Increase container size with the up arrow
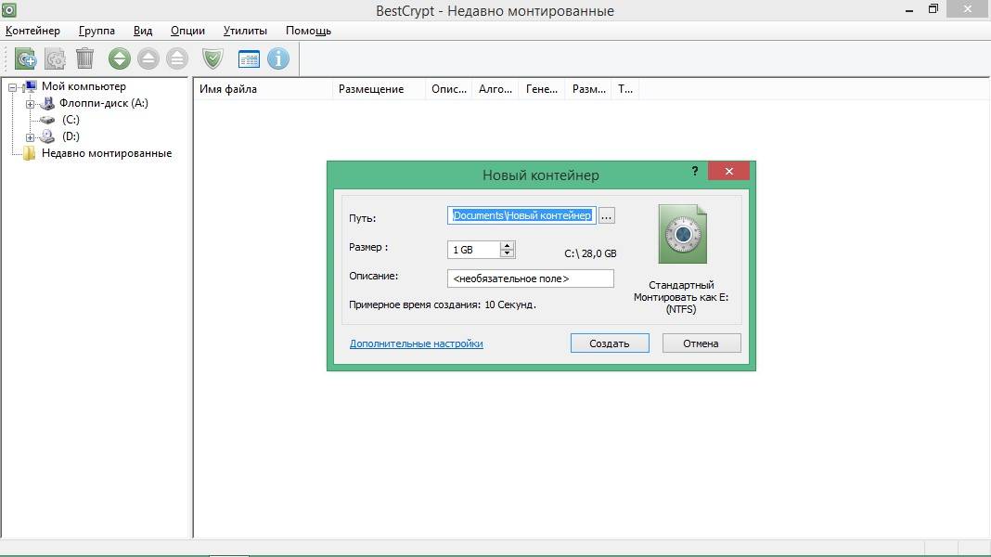The image size is (991, 557). coord(507,245)
